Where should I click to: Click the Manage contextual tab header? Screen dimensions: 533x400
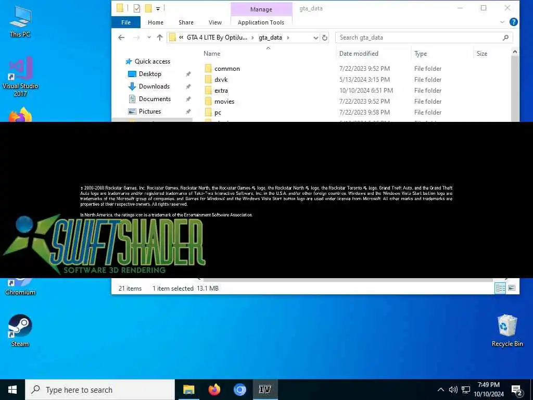261,9
